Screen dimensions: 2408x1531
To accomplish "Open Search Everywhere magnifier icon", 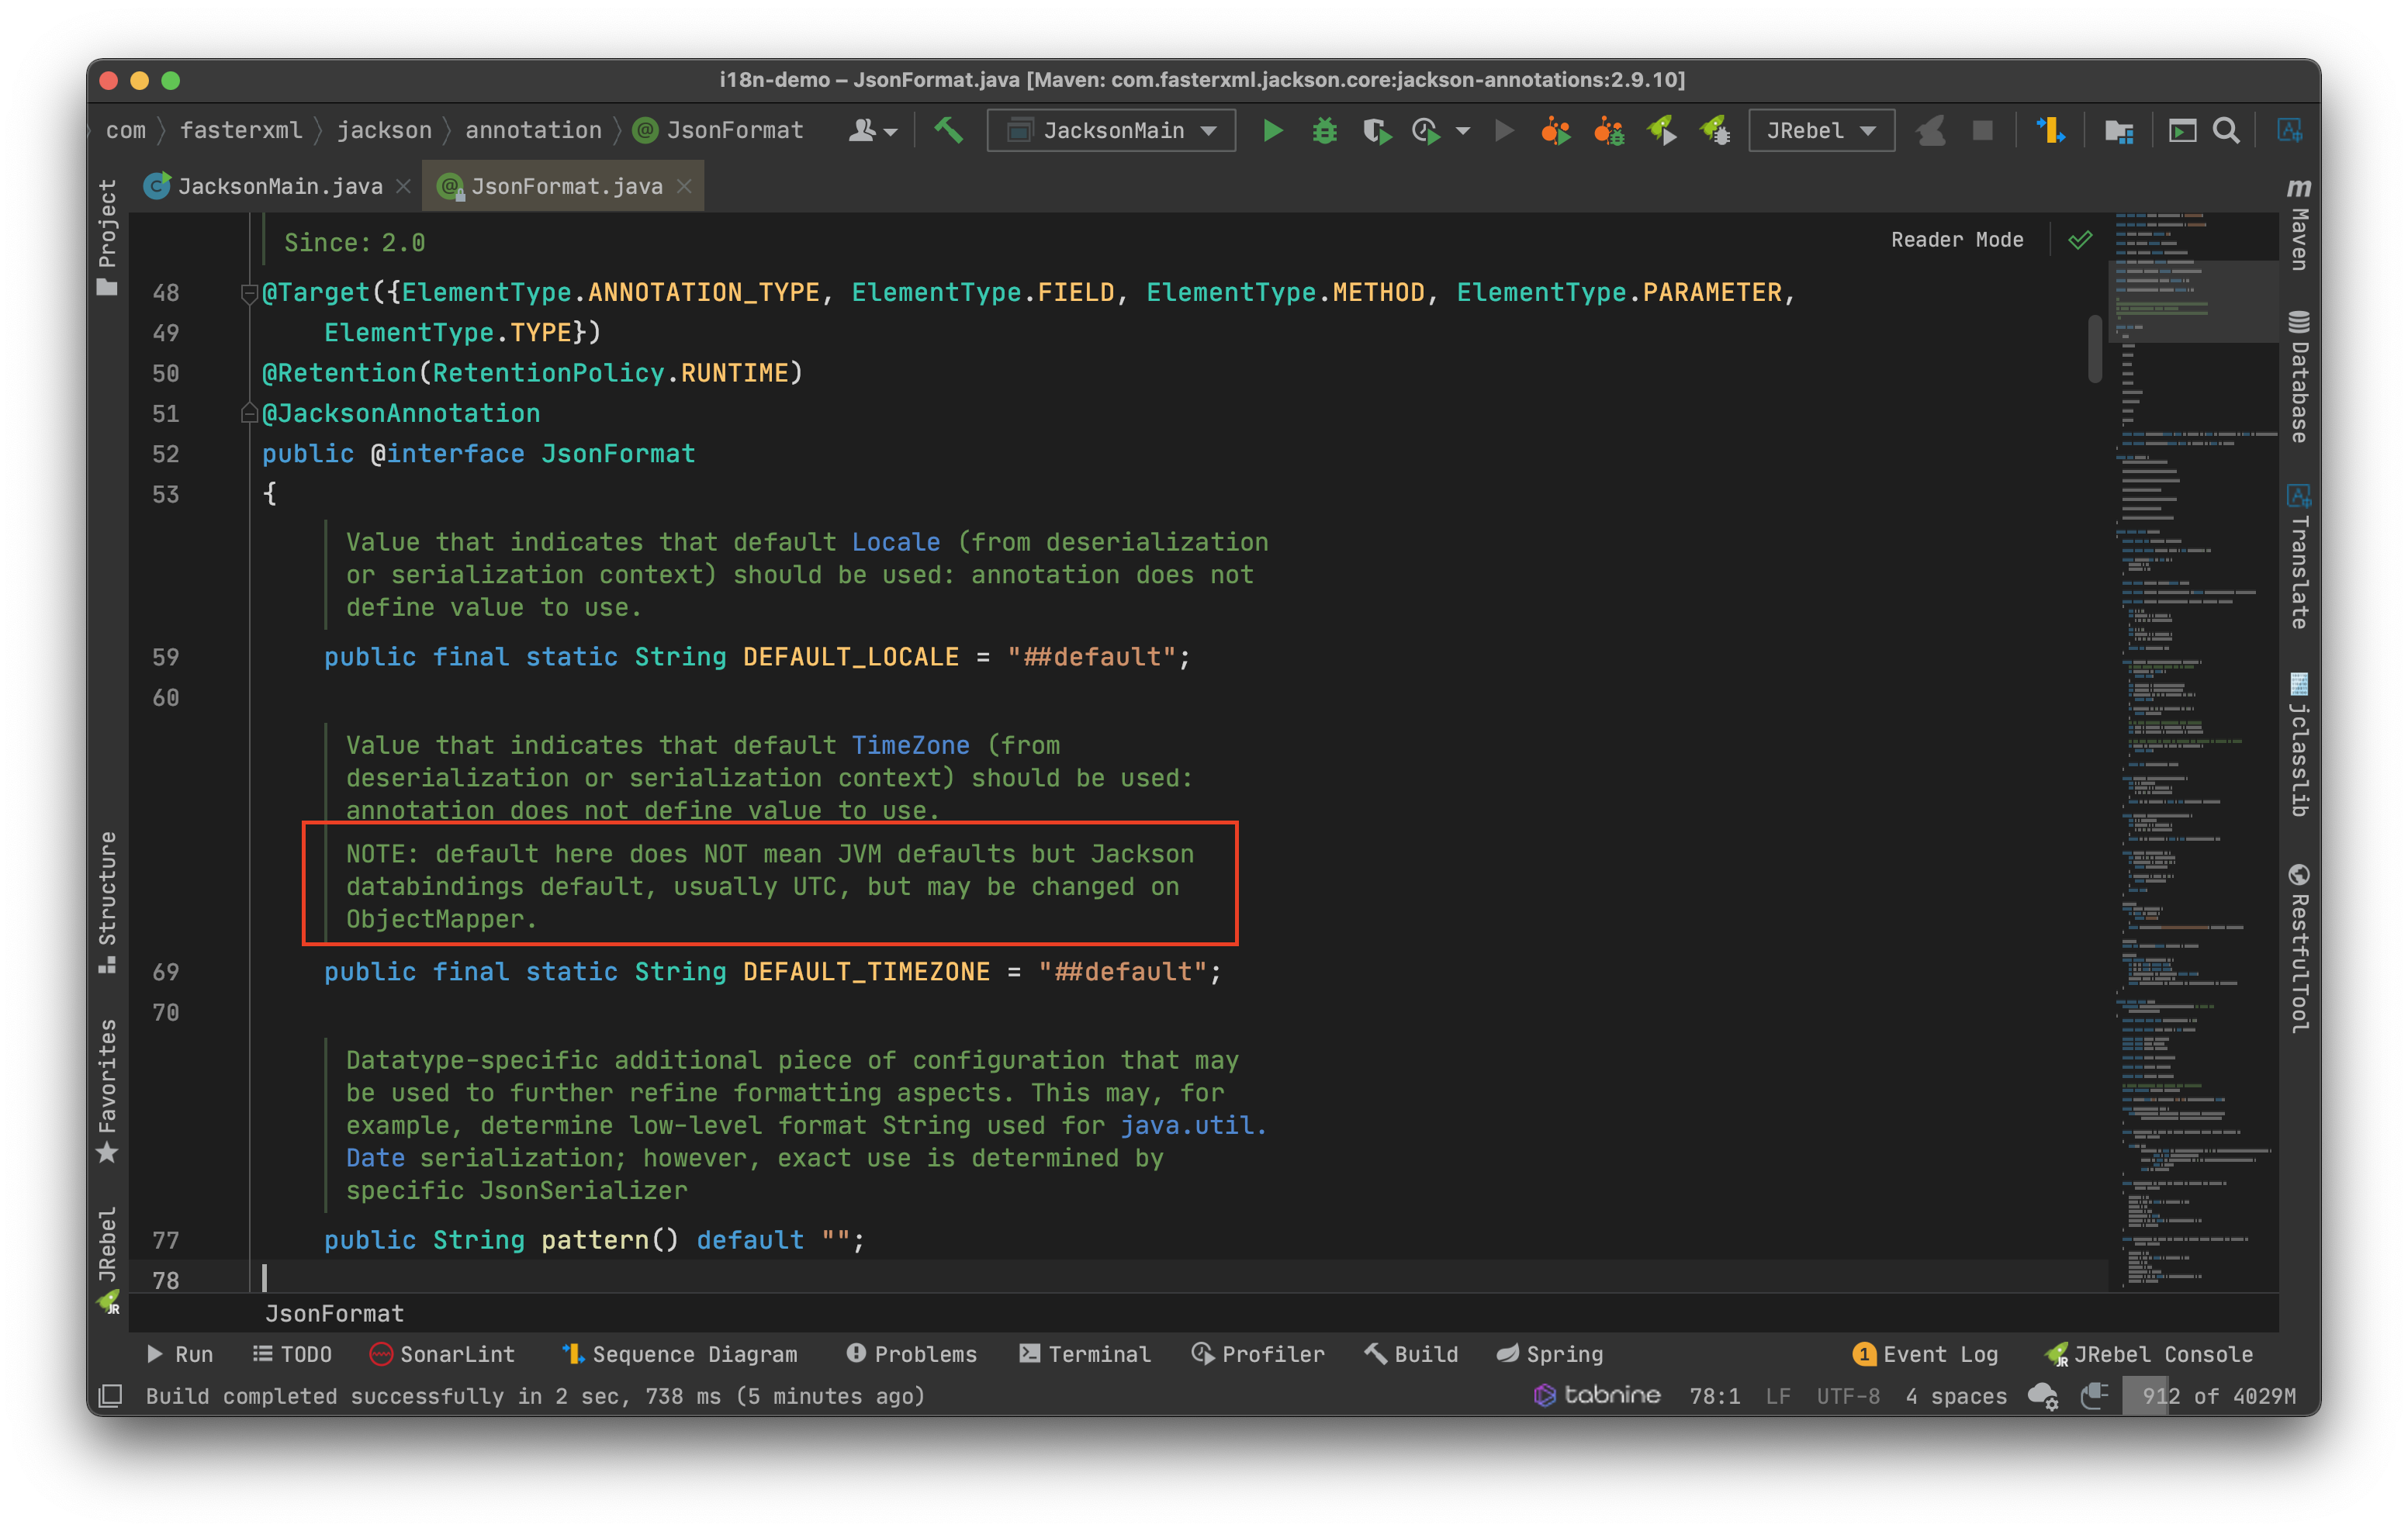I will click(x=2226, y=131).
